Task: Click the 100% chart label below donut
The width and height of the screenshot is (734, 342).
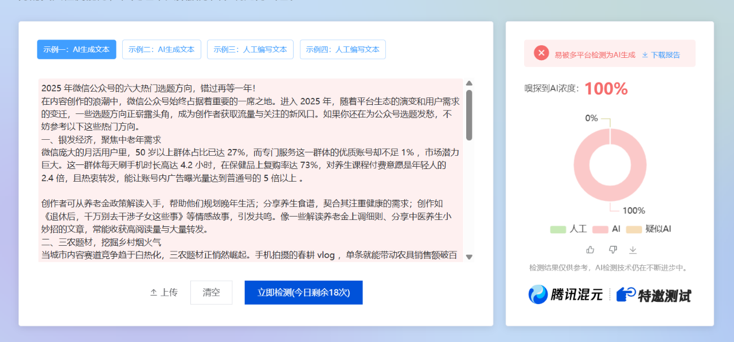Action: point(634,210)
